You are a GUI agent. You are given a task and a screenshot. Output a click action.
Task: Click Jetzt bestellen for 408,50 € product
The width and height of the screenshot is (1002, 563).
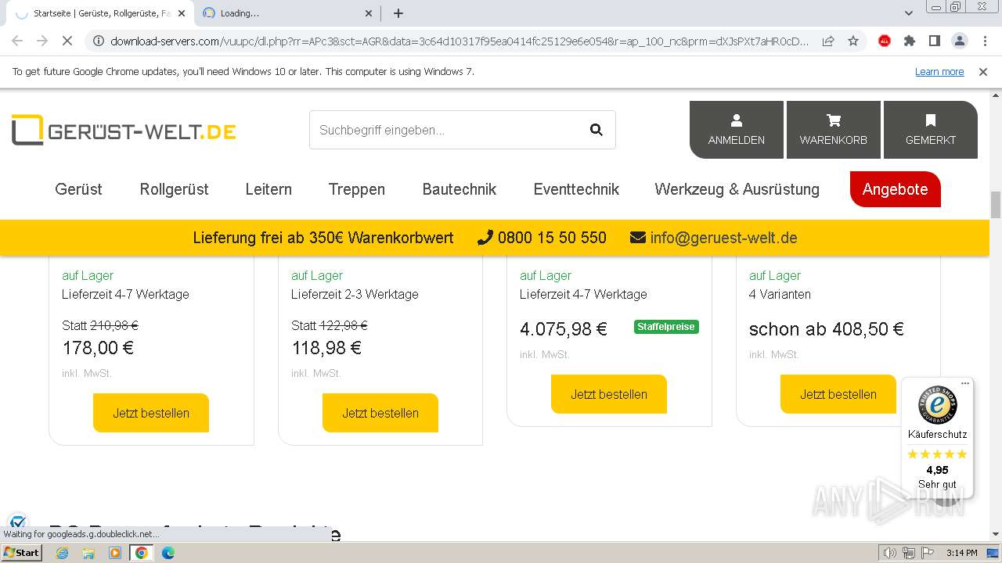coord(838,394)
